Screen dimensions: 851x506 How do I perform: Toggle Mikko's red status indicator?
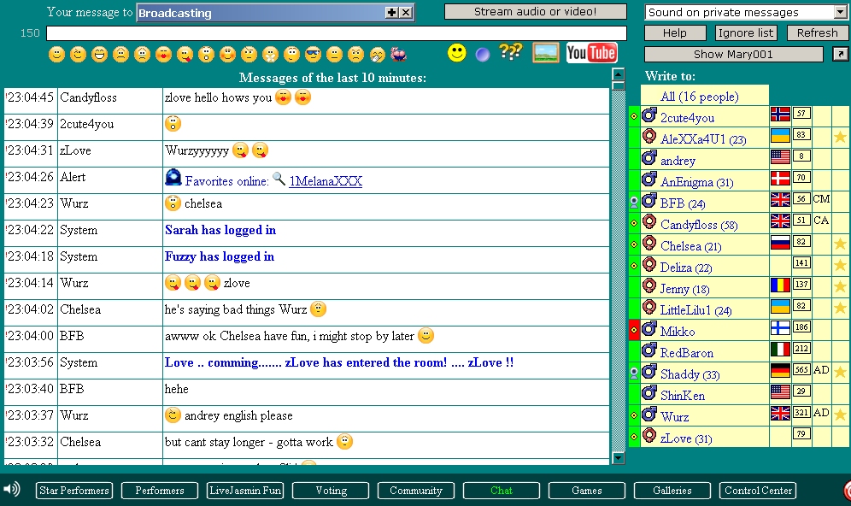coord(634,331)
